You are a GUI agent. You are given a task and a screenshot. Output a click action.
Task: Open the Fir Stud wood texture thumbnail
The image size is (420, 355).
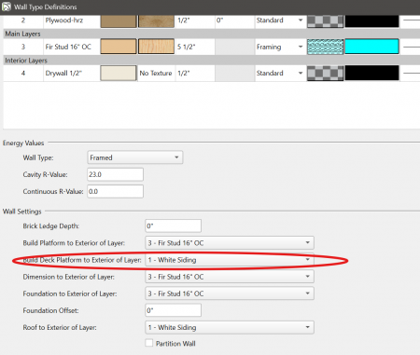click(156, 47)
